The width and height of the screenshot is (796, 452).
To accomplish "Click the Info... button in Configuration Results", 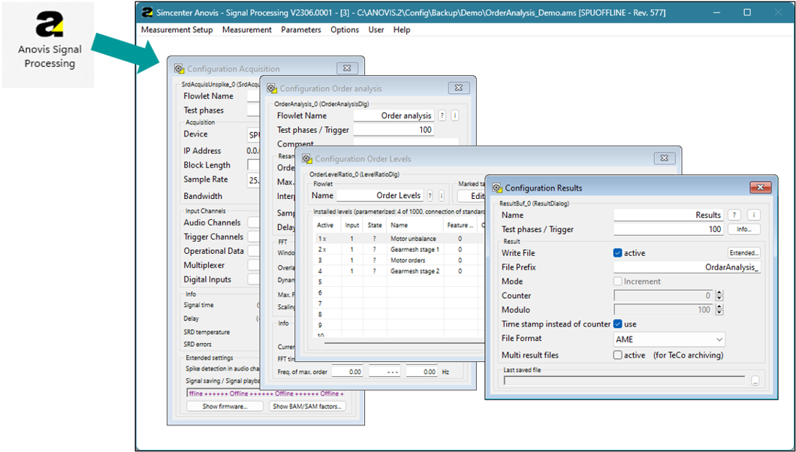I will click(743, 229).
